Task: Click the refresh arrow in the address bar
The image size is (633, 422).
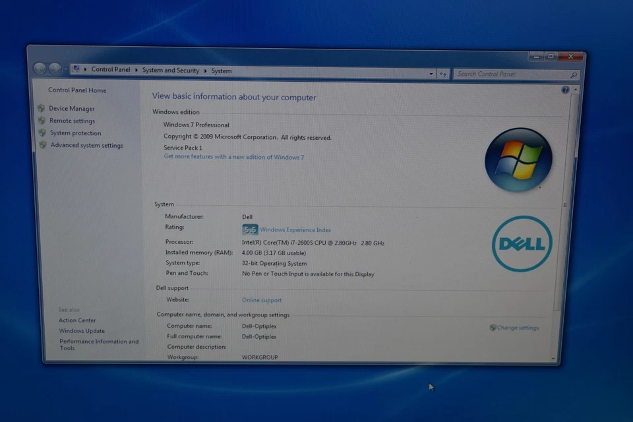Action: coord(443,74)
